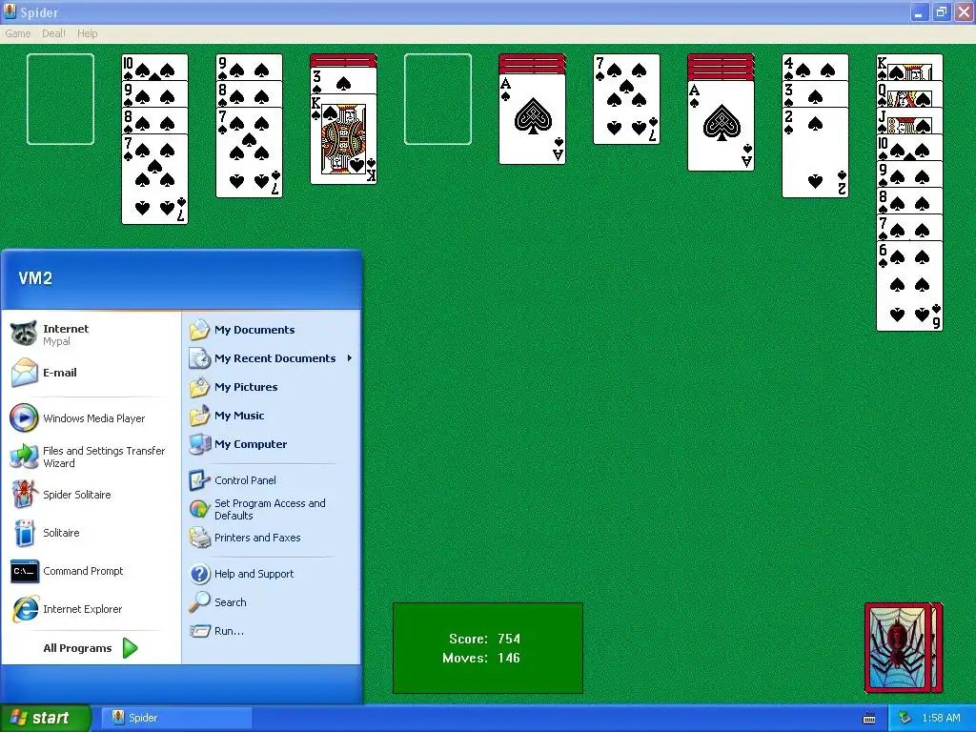Click the first empty card column
Screen dimensions: 976x732
(60, 99)
